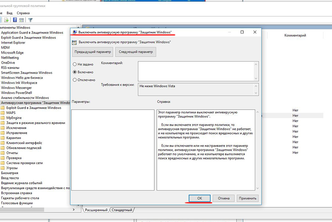Image resolution: width=332 pixels, height=222 pixels.
Task: Click the "Следующий параметр" button
Action: (x=136, y=52)
